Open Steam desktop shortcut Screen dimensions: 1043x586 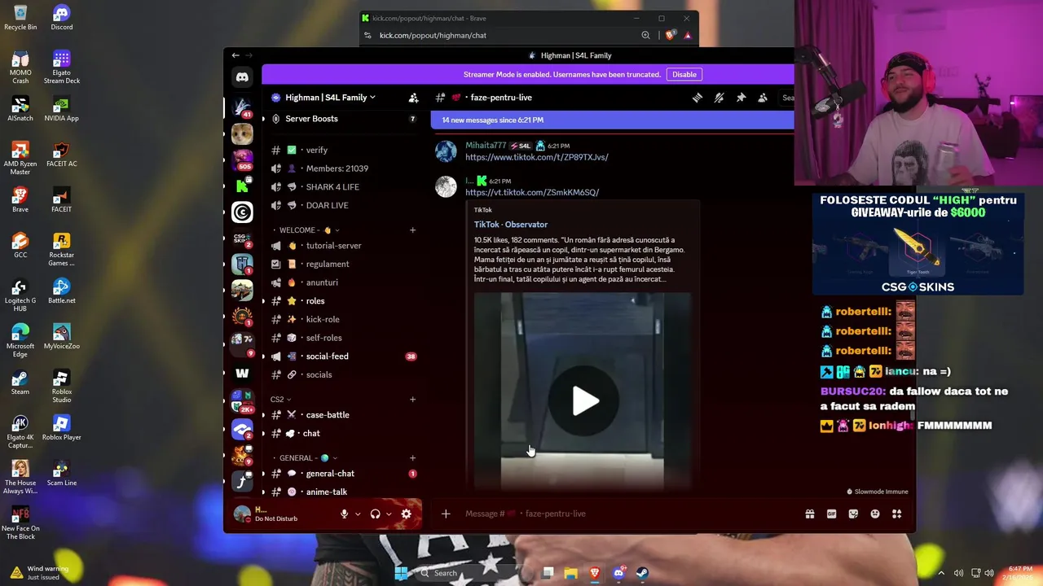coord(20,383)
